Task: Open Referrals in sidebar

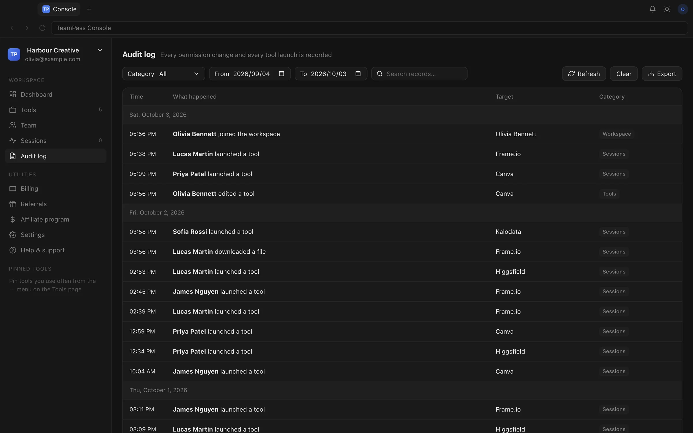Action: (55, 204)
